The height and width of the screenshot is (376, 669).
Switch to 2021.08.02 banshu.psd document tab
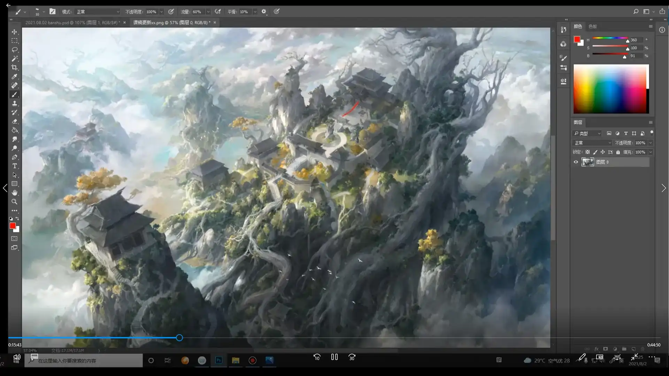tap(71, 22)
